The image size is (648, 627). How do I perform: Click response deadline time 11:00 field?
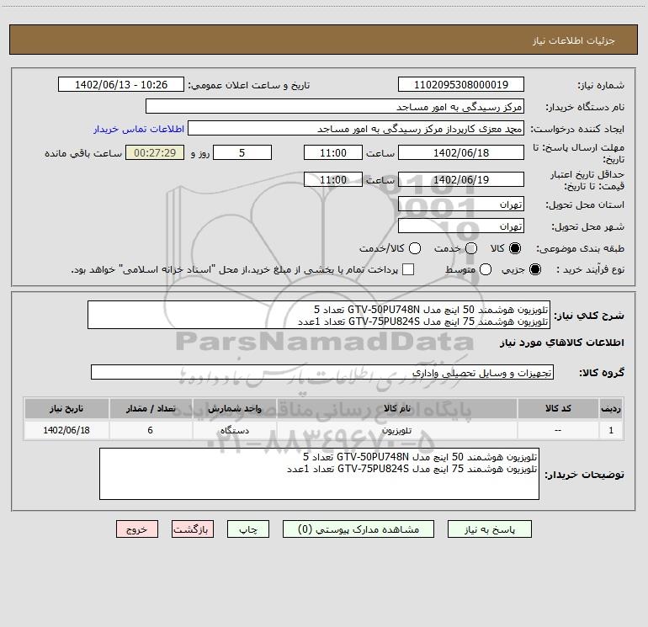pyautogui.click(x=333, y=152)
